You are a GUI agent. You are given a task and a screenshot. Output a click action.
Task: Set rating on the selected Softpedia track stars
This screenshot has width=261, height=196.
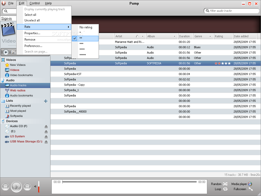[x=223, y=63]
